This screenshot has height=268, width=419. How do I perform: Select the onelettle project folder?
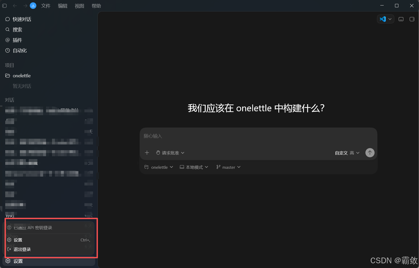pos(18,75)
